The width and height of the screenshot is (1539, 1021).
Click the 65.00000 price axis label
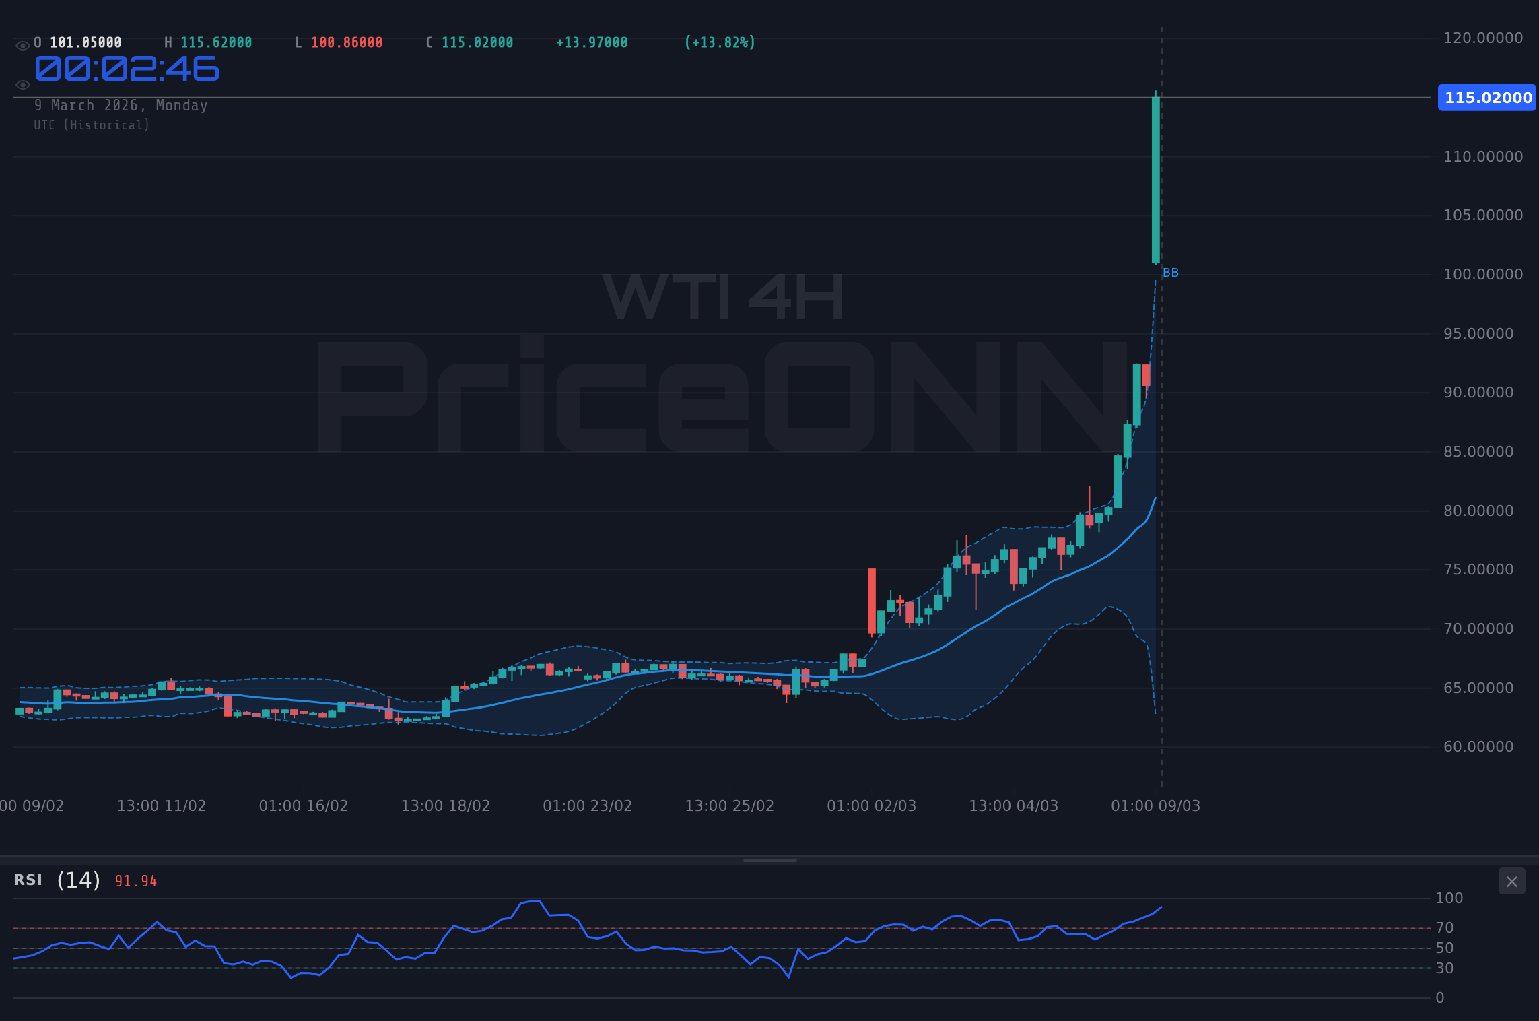tap(1478, 688)
